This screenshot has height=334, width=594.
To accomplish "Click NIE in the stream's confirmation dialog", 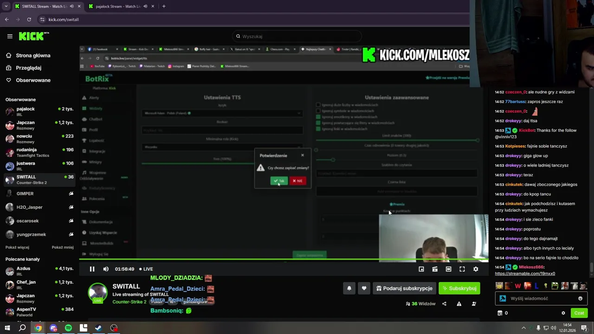I will pyautogui.click(x=297, y=181).
